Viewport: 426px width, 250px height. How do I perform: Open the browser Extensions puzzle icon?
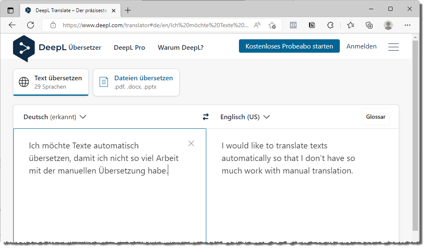(x=330, y=25)
